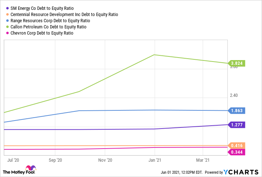Viewport: 262px width, 177px height.
Task: Click the Callon line peak at Jan '21
Action: pyautogui.click(x=155, y=55)
